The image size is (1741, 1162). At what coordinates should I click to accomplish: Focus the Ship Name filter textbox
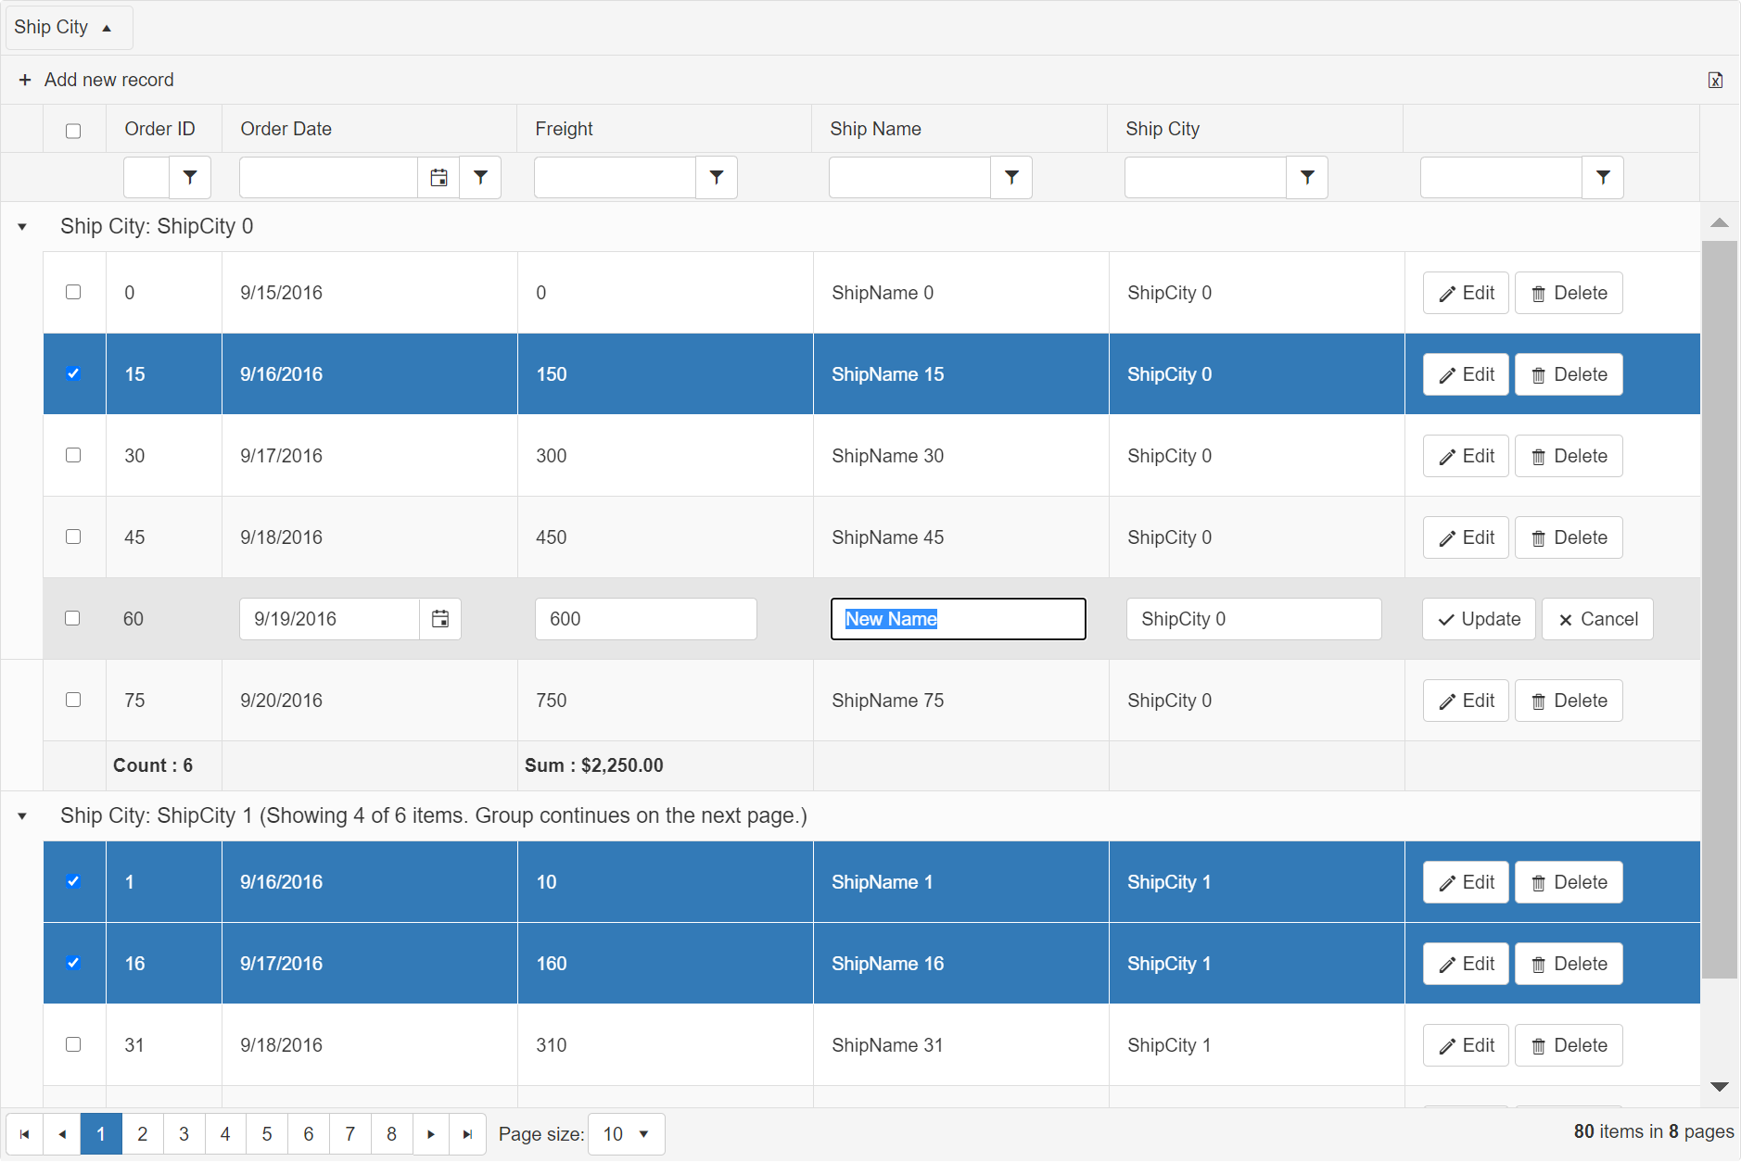tap(909, 177)
